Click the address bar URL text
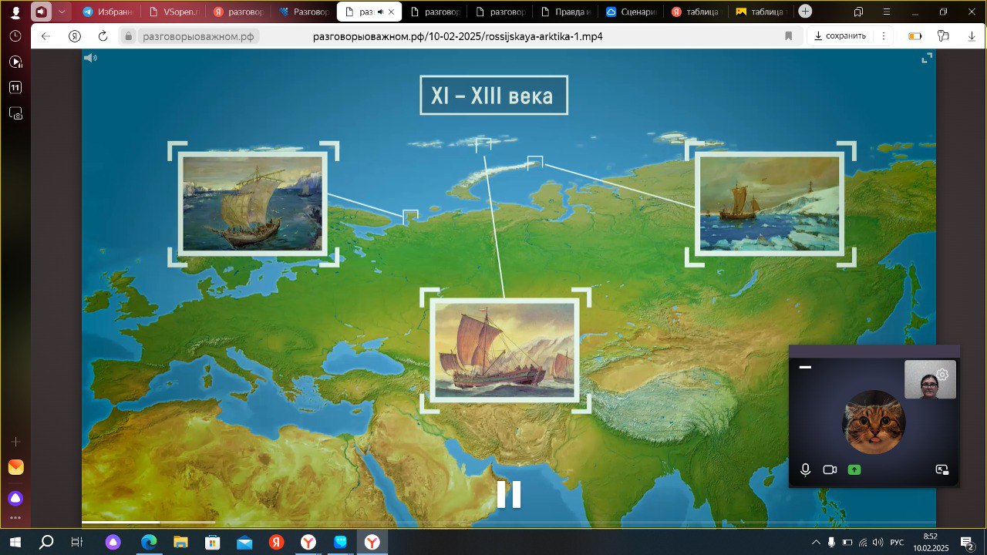This screenshot has height=555, width=987. tap(458, 36)
